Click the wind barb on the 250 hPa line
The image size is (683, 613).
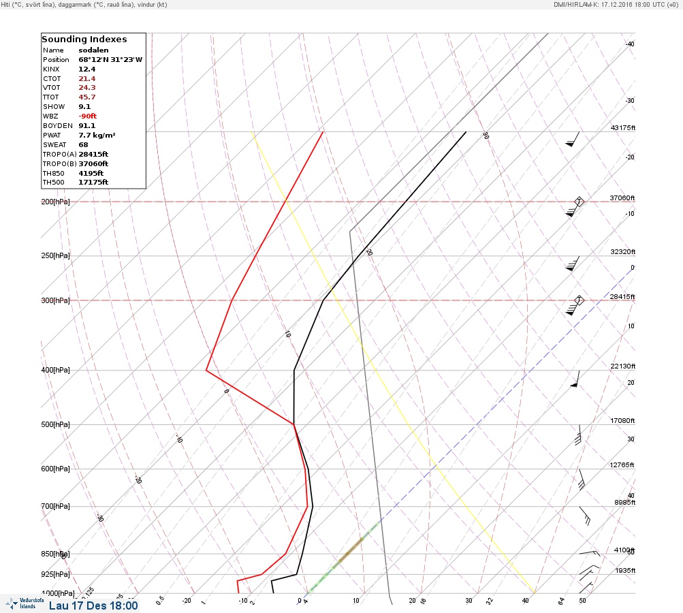point(573,264)
